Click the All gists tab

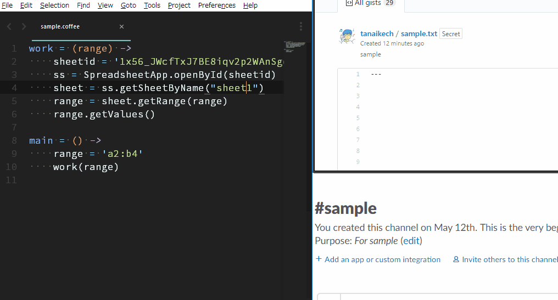tap(371, 3)
